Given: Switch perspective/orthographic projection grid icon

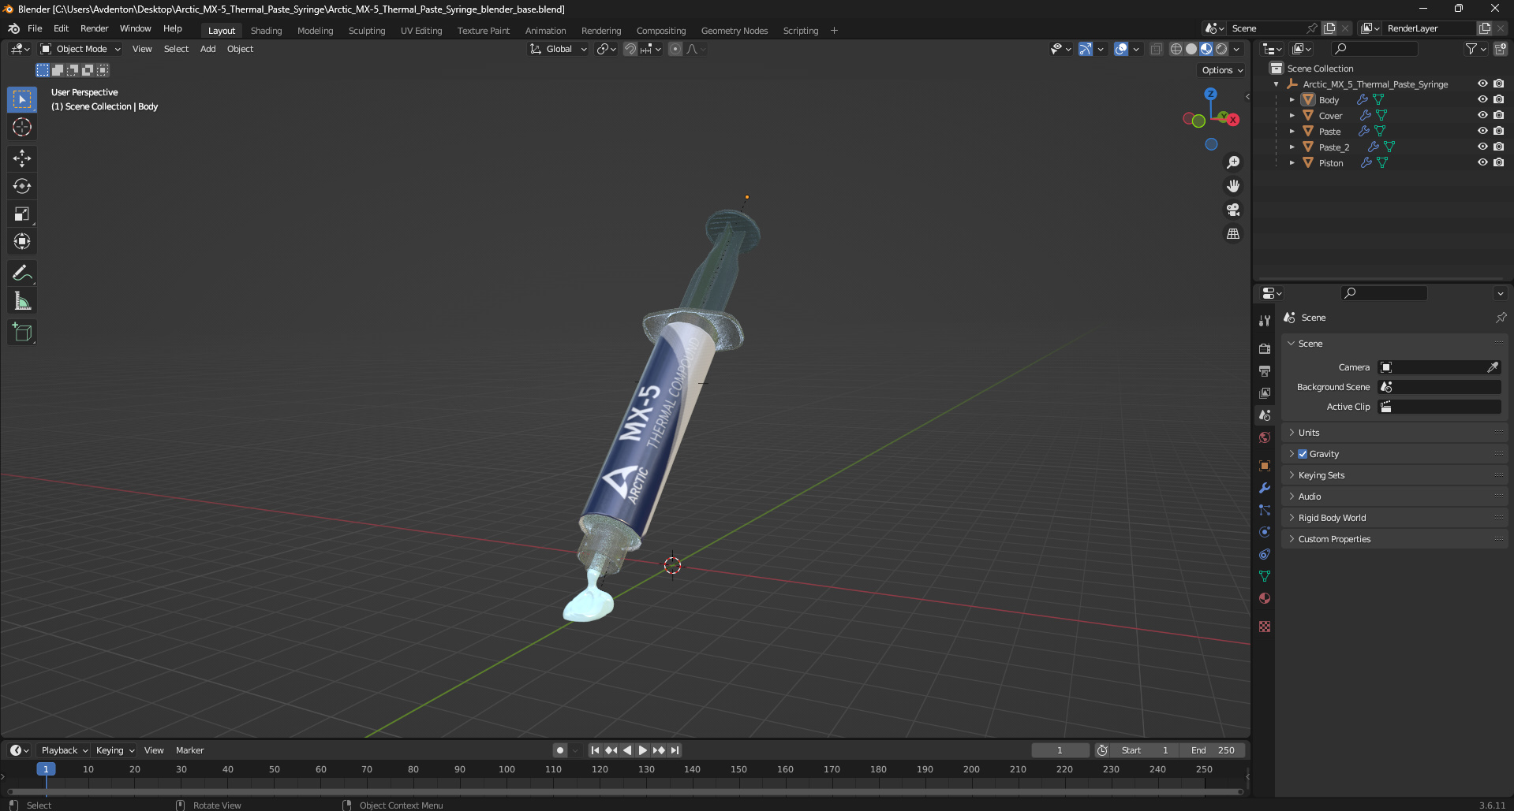Looking at the screenshot, I should pyautogui.click(x=1233, y=233).
